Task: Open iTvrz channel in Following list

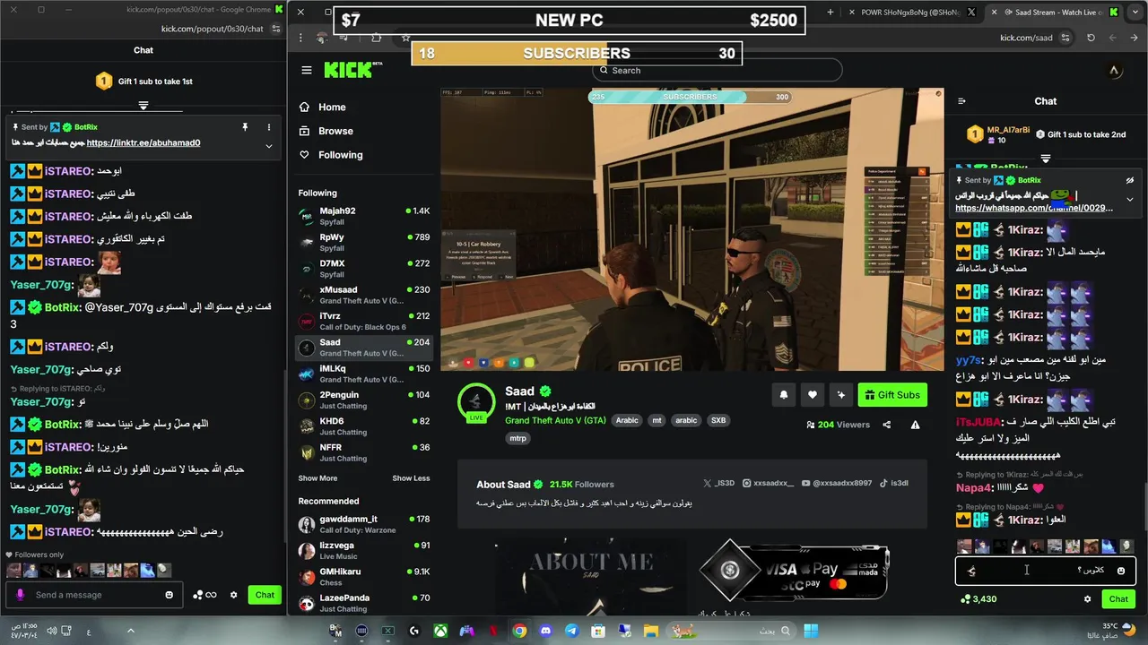Action: click(364, 321)
